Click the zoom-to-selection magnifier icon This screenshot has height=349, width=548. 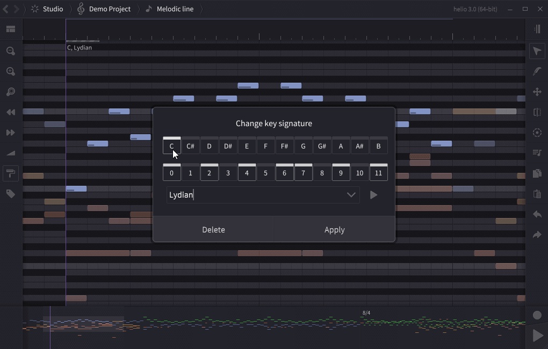tap(11, 92)
